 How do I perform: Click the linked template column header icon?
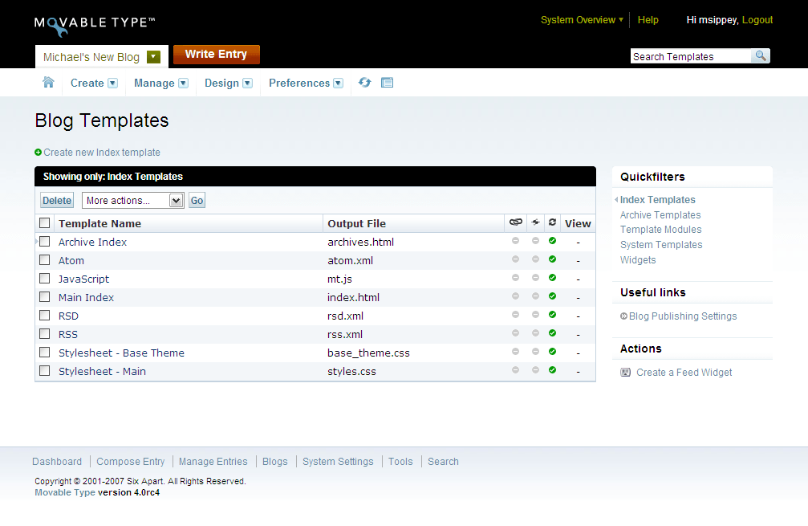tap(516, 222)
